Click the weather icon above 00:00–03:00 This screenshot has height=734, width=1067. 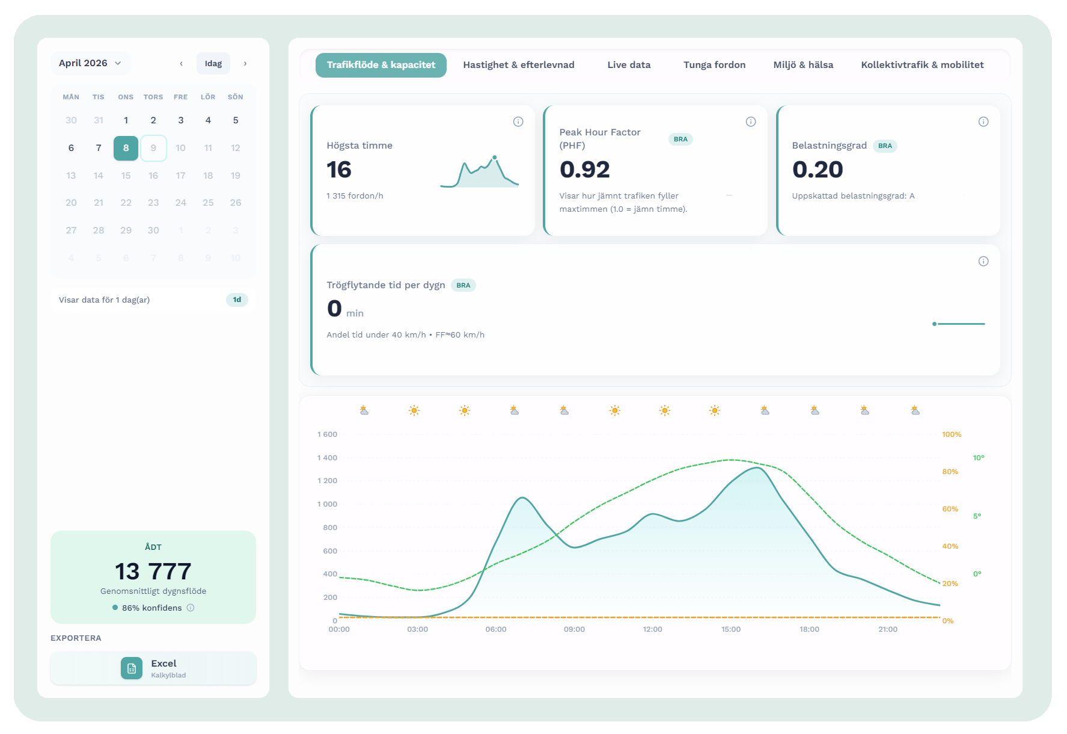coord(364,410)
